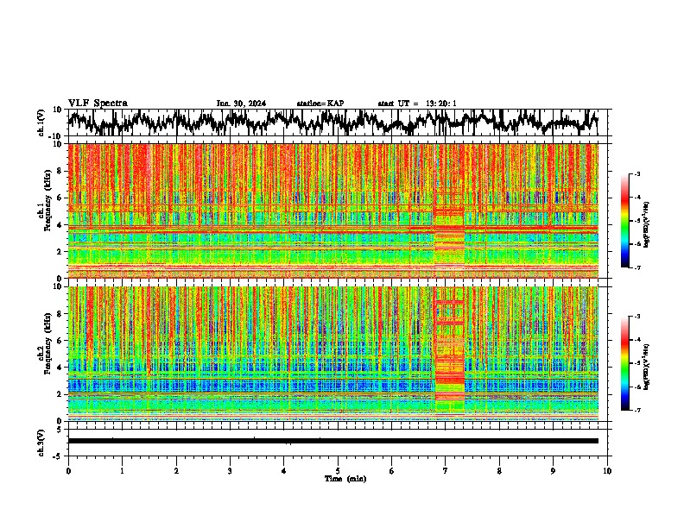Click the ch.2 color bar log(PSD) label
This screenshot has height=528, width=684.
point(647,368)
